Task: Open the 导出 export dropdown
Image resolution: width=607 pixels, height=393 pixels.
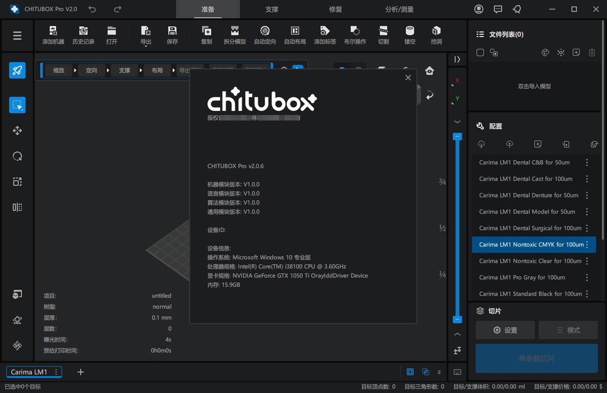Action: click(x=146, y=36)
